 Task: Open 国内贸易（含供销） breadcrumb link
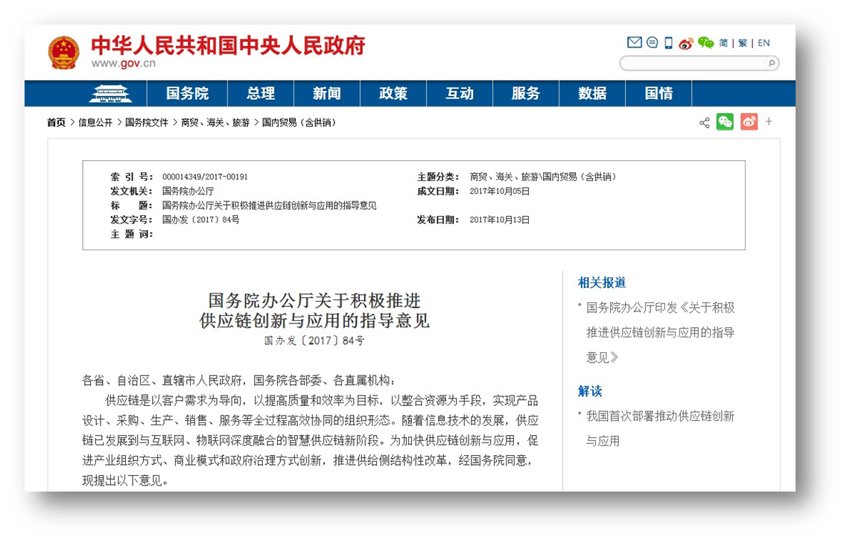click(299, 123)
